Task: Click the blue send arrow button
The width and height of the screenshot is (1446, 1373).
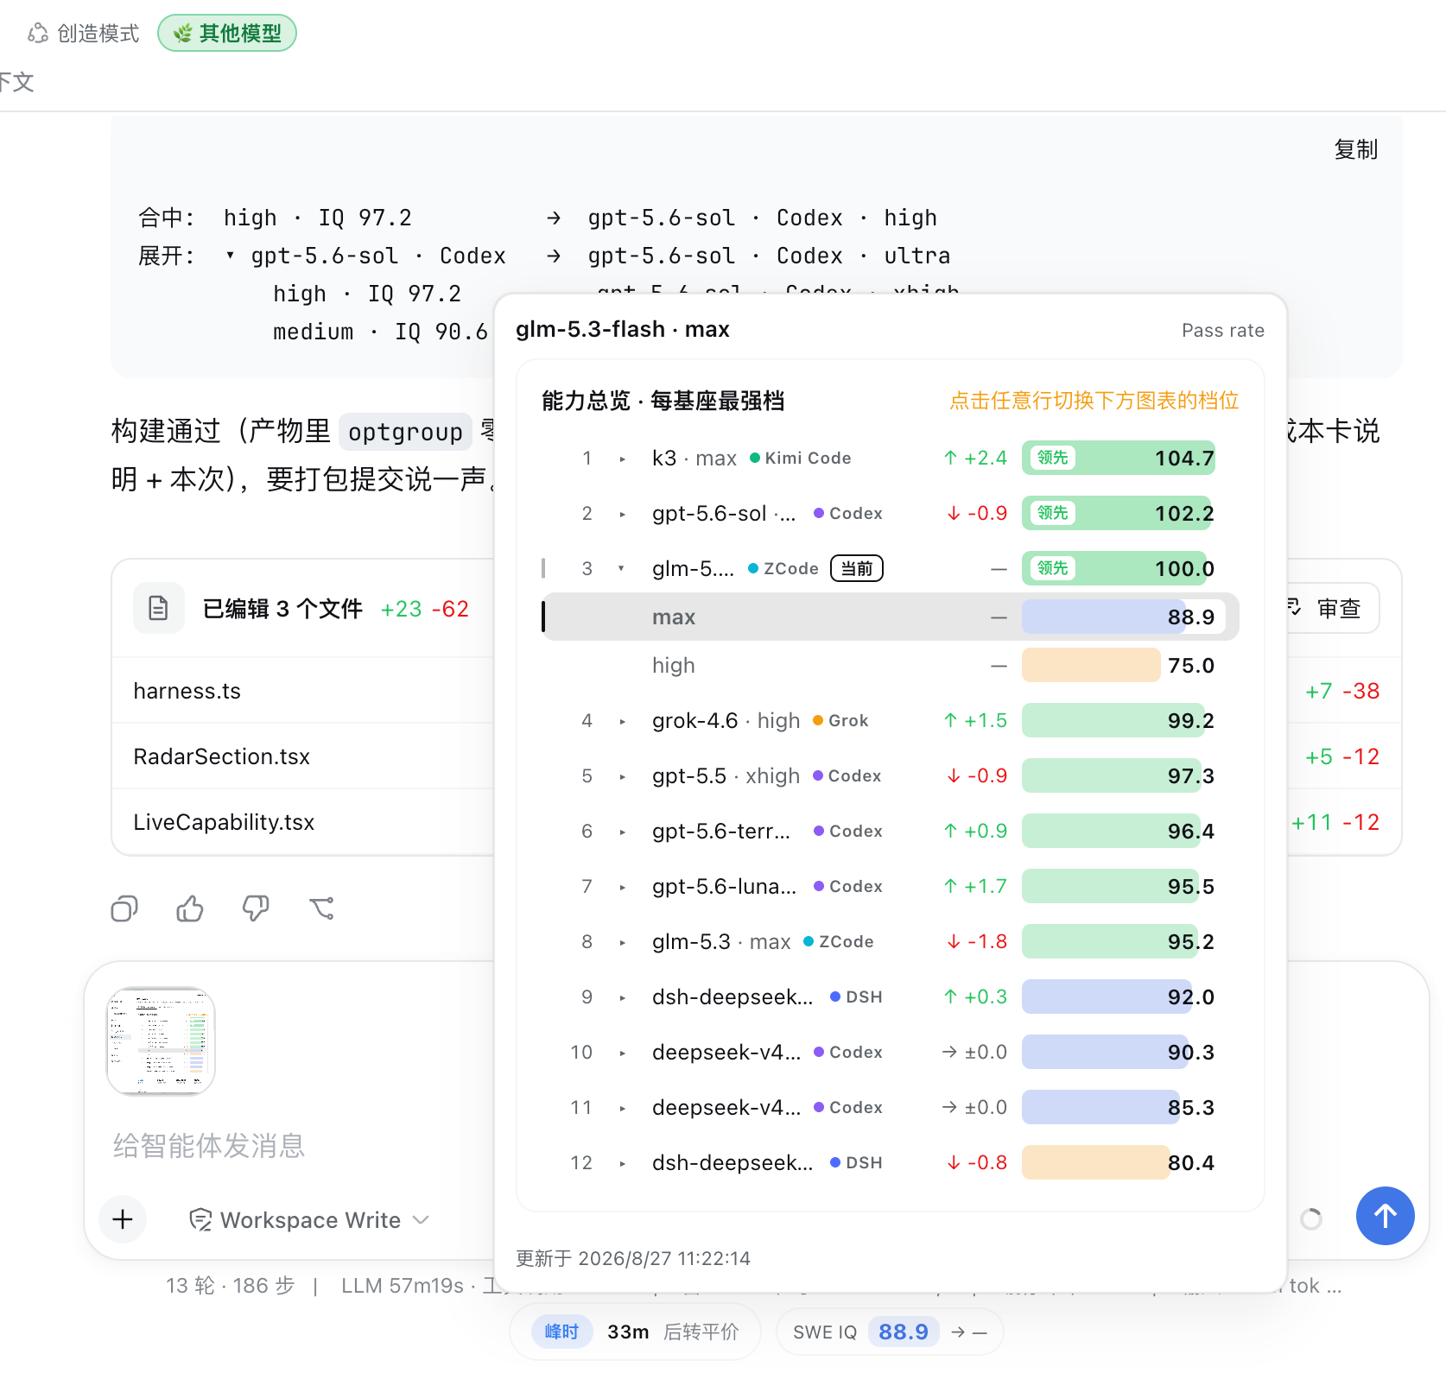Action: [1386, 1216]
